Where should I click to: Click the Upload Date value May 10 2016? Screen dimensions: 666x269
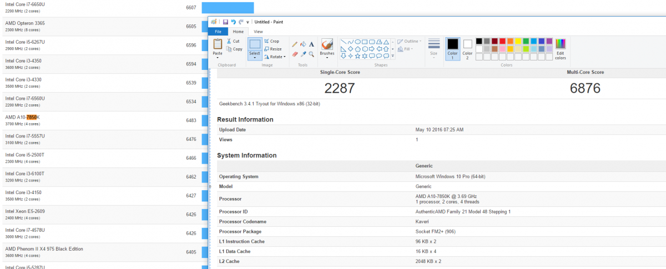(440, 130)
